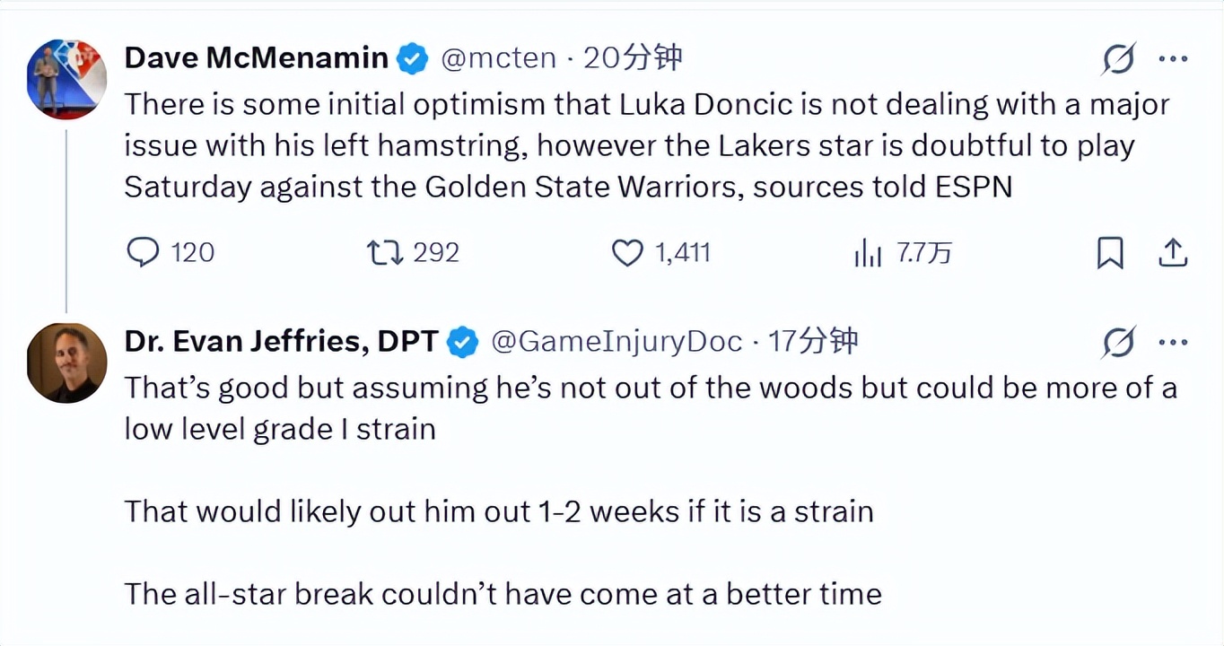Bookmark Dave McMenamin's tweet

1110,254
